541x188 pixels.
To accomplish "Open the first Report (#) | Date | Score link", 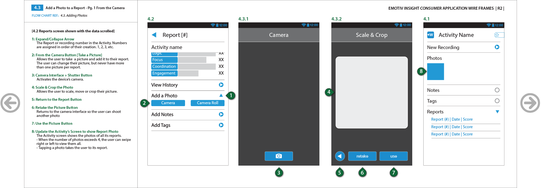I will pyautogui.click(x=452, y=119).
